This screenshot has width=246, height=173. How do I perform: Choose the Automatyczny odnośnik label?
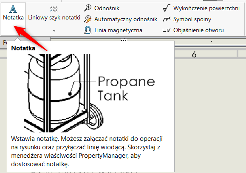(x=126, y=19)
